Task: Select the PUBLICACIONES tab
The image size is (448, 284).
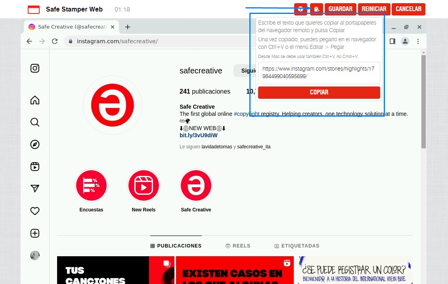Action: 176,246
